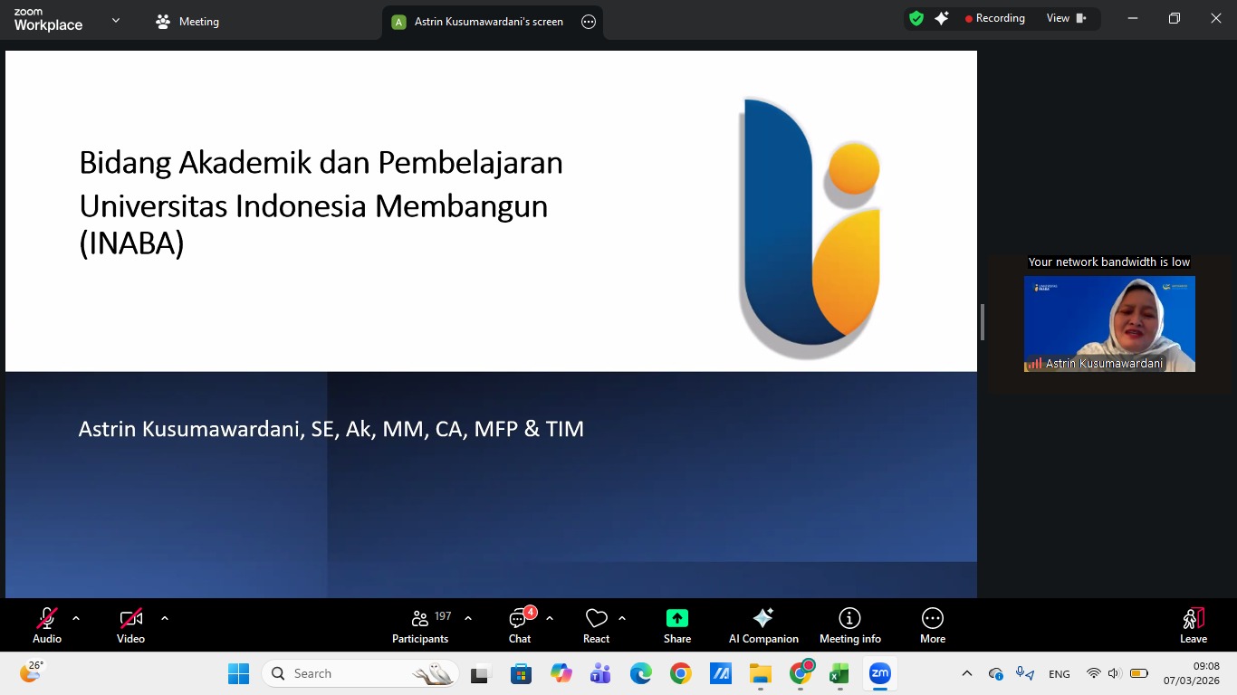
Task: Click the Leave meeting button
Action: pyautogui.click(x=1193, y=624)
